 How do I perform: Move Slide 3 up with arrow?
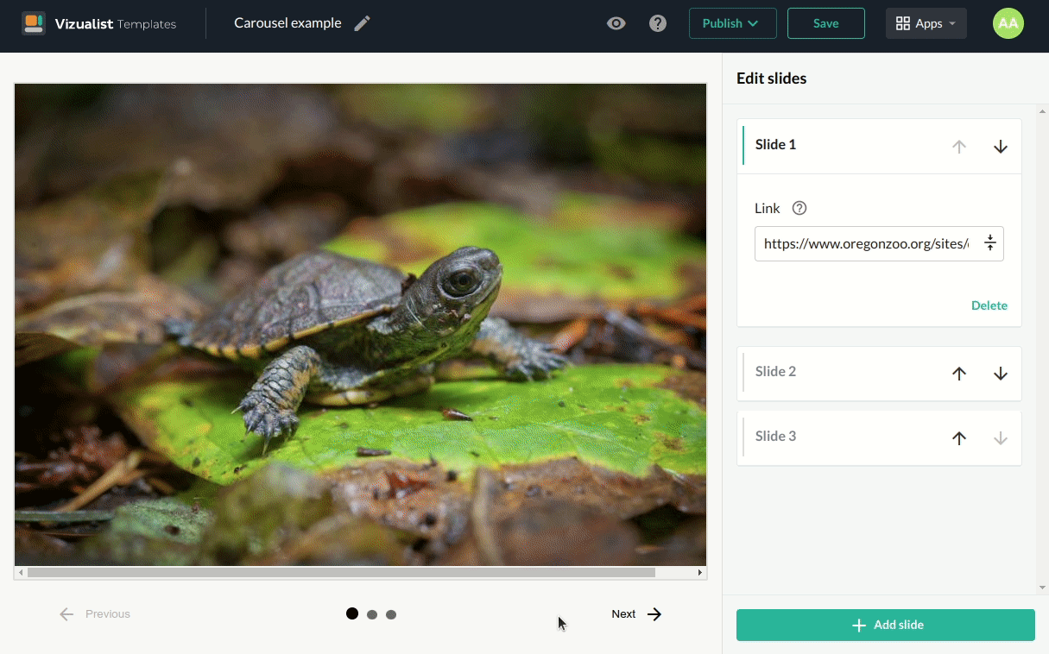[959, 438]
